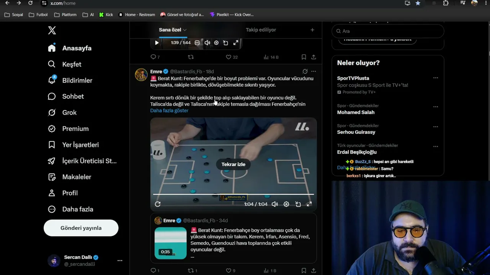Bookmark the post with 32 likes
This screenshot has width=490, height=275.
click(x=304, y=57)
